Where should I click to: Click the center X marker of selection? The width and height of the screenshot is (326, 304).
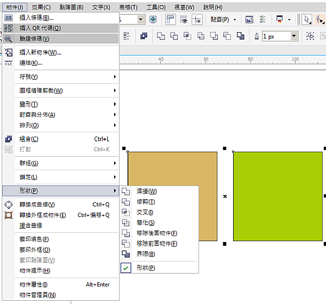[x=225, y=196]
